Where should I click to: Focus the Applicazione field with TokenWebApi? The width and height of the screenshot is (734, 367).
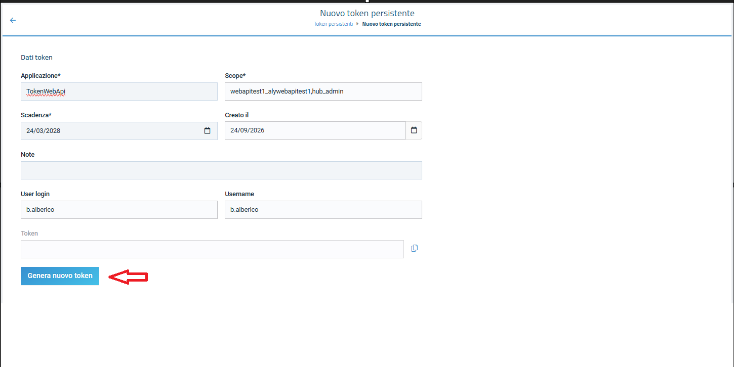click(119, 91)
